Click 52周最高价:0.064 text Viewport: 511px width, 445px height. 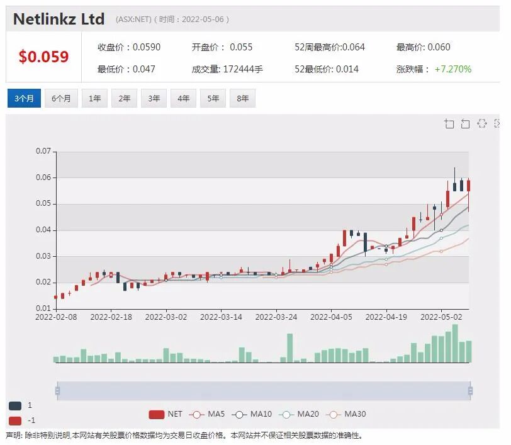tap(330, 47)
